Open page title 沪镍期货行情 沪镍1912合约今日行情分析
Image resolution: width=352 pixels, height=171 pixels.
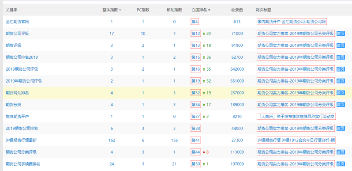coord(296,140)
